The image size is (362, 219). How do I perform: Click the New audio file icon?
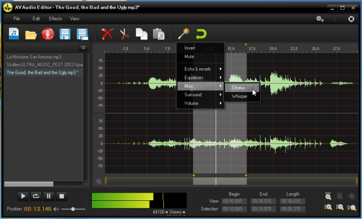click(x=14, y=34)
